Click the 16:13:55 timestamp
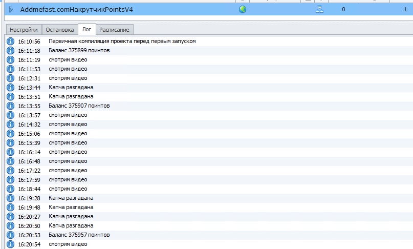The width and height of the screenshot is (413, 249). (29, 106)
